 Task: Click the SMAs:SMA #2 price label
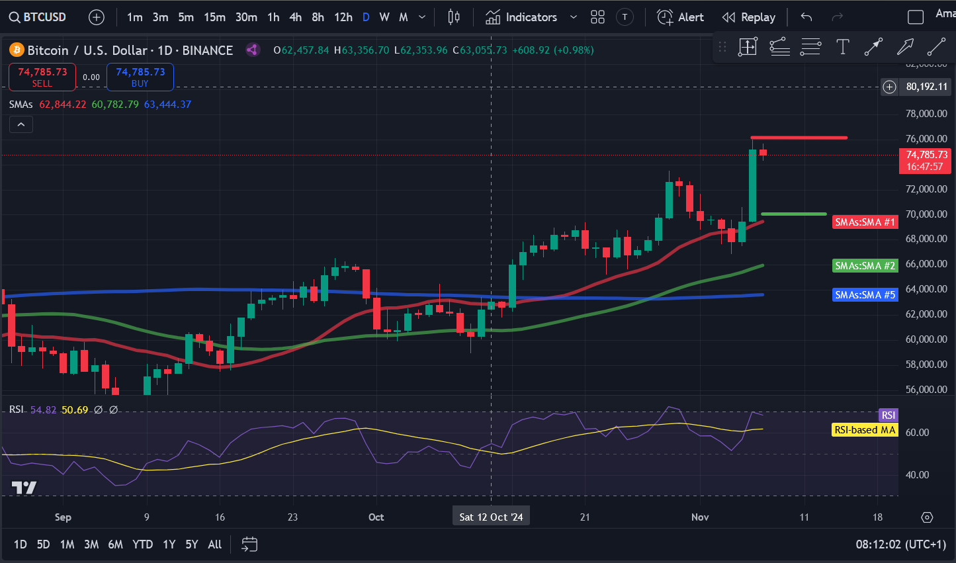tap(865, 266)
